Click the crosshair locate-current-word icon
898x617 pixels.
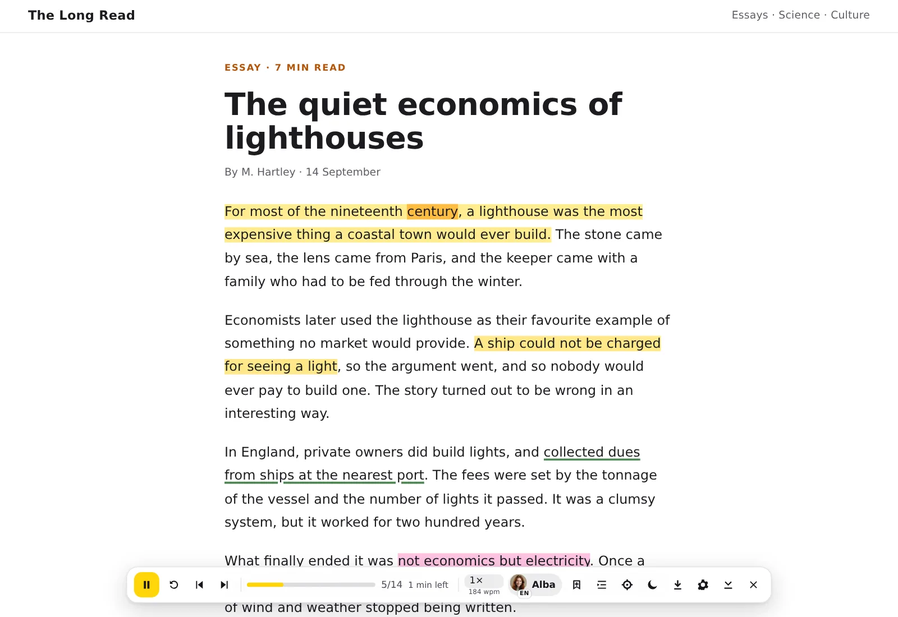point(627,585)
